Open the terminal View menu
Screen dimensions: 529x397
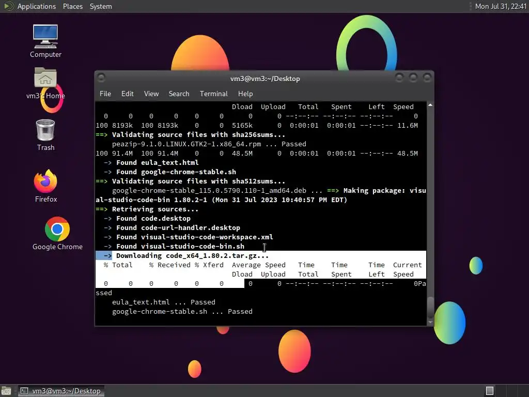(x=151, y=94)
